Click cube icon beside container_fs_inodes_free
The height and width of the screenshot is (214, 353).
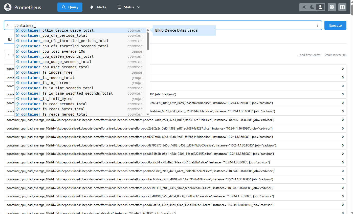coord(17,73)
